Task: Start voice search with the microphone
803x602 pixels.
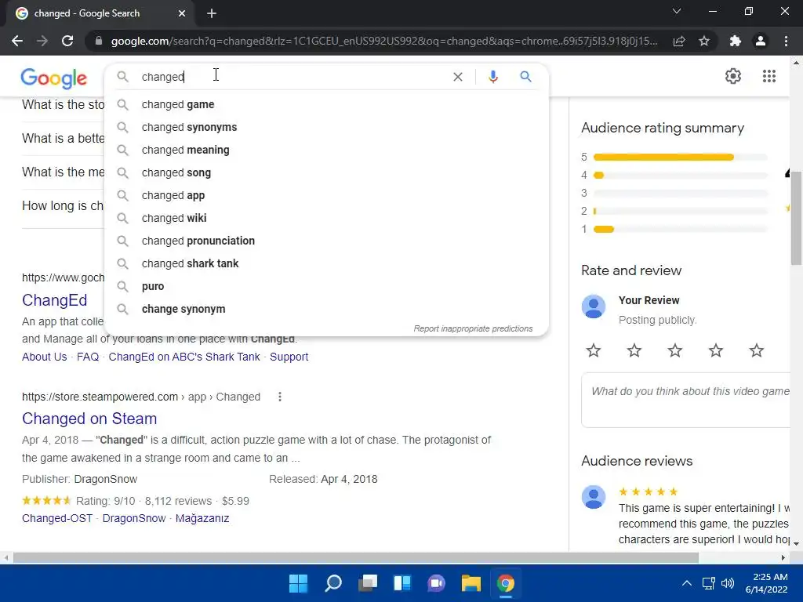Action: (x=493, y=77)
